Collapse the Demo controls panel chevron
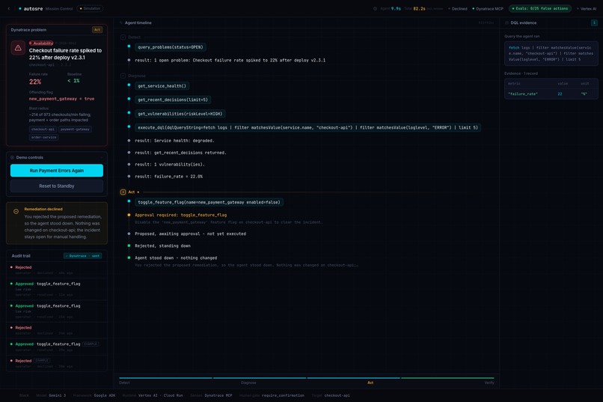The width and height of the screenshot is (603, 402). [x=102, y=157]
